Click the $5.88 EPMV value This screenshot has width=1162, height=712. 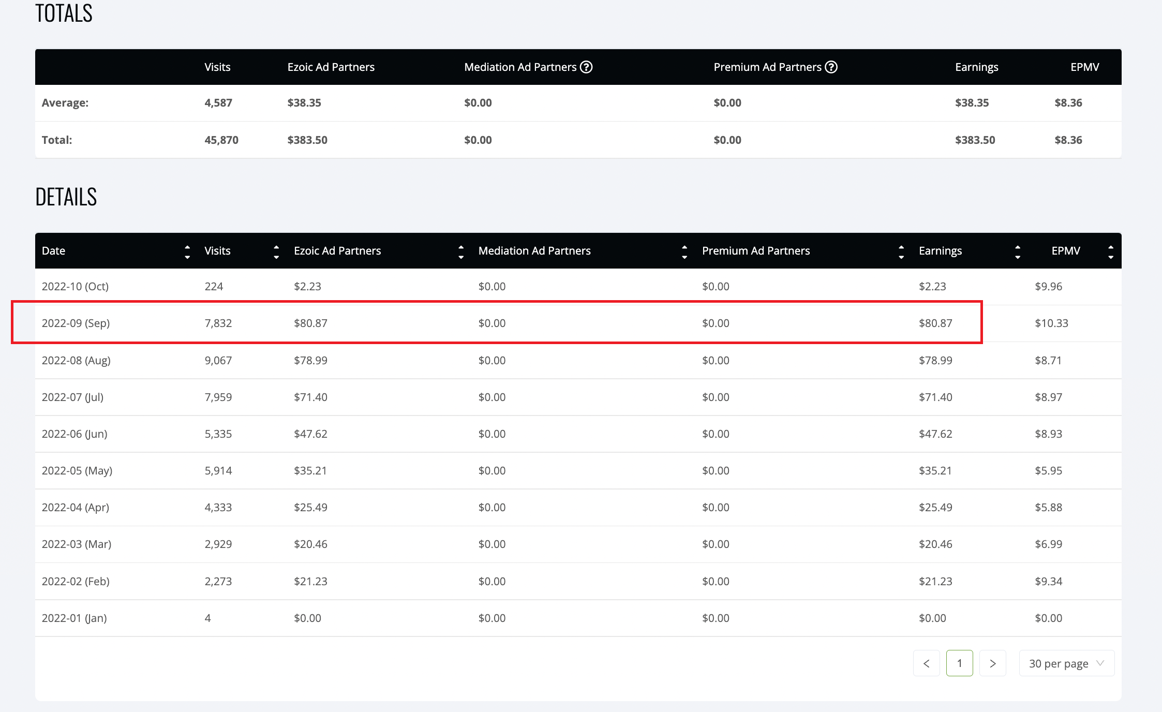pyautogui.click(x=1048, y=508)
